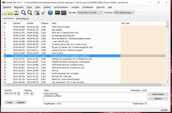Open Help with blue question mark icon
This screenshot has width=172, height=113.
point(50,13)
